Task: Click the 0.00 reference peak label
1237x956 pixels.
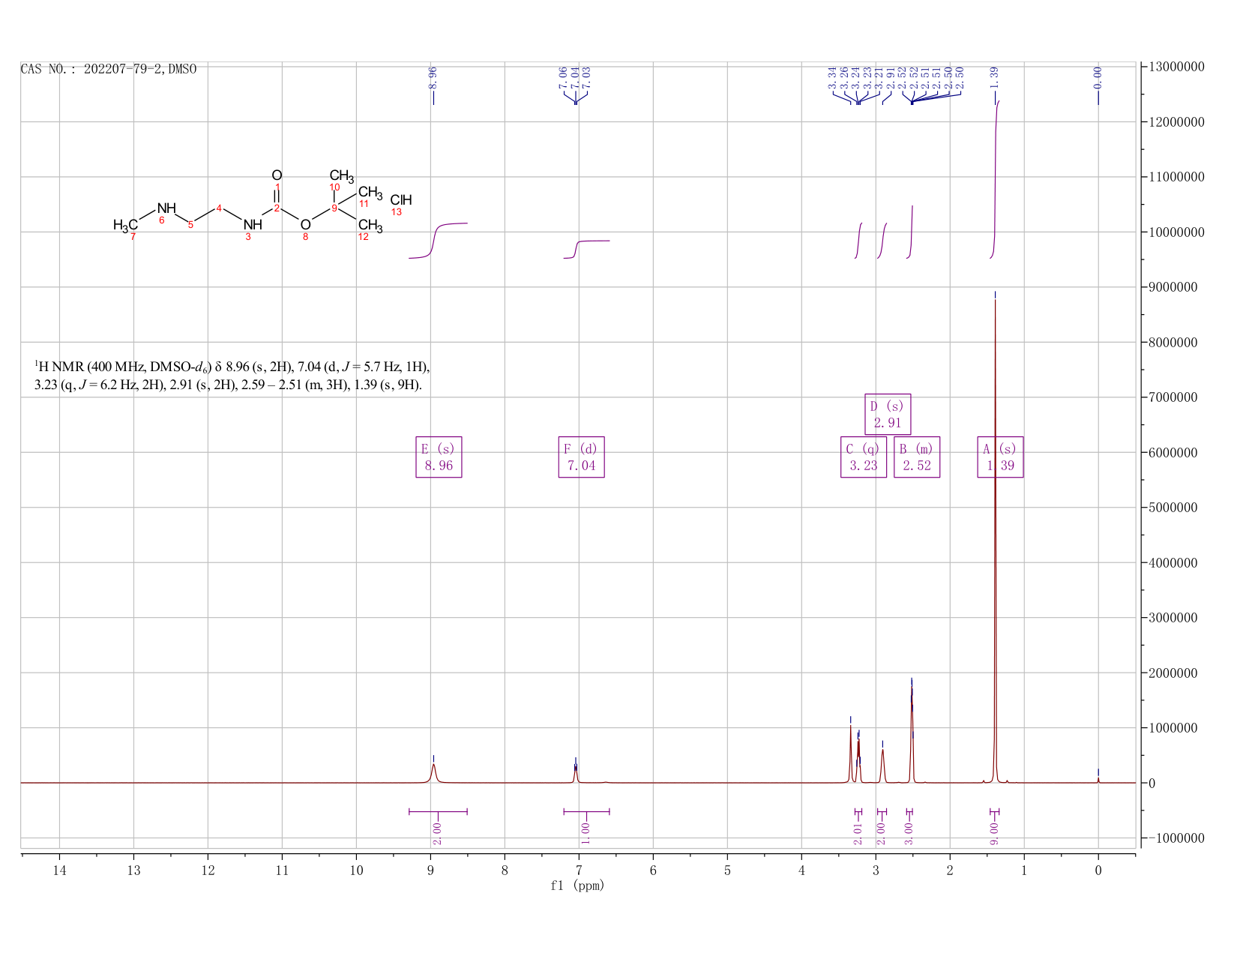Action: click(1098, 76)
